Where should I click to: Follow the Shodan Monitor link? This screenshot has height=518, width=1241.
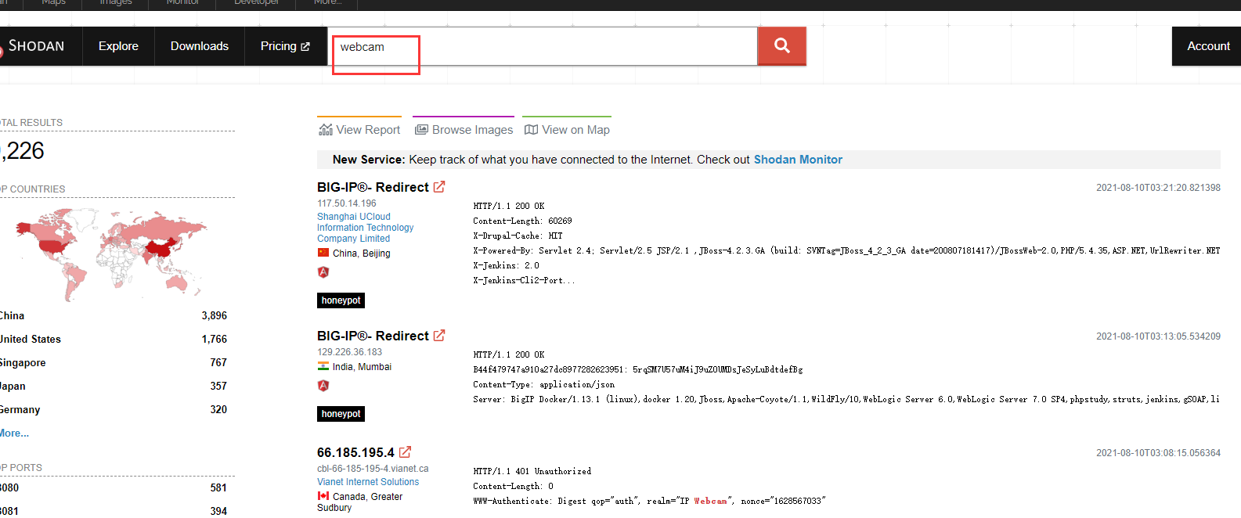pyautogui.click(x=798, y=160)
